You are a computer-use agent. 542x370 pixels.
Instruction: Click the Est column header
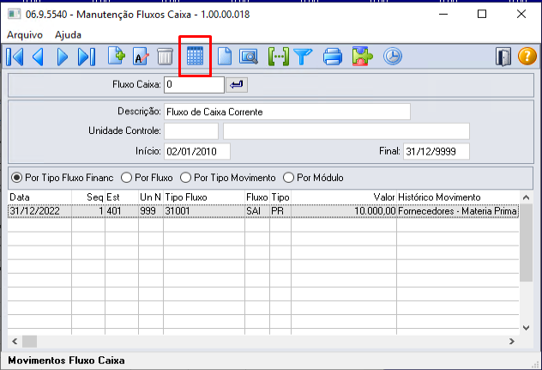[122, 197]
